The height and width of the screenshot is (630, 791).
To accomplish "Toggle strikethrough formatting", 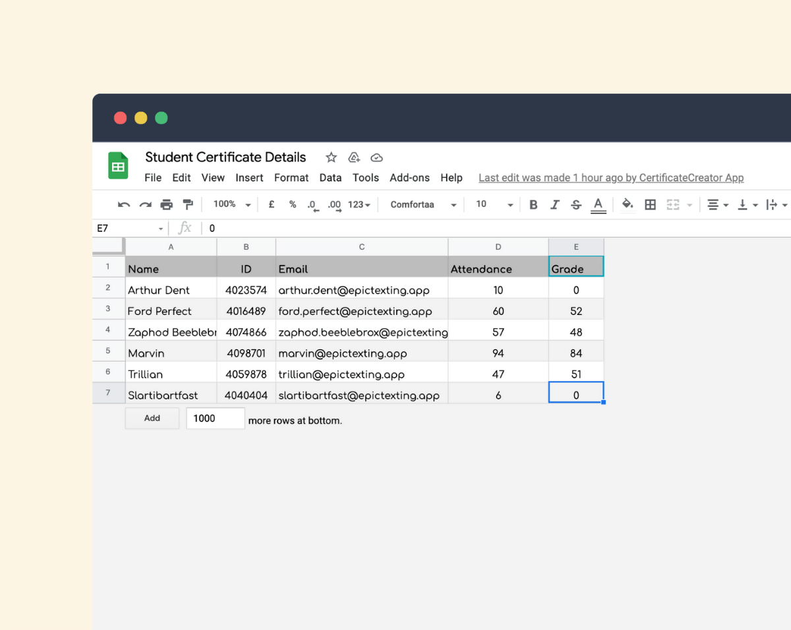I will [576, 205].
